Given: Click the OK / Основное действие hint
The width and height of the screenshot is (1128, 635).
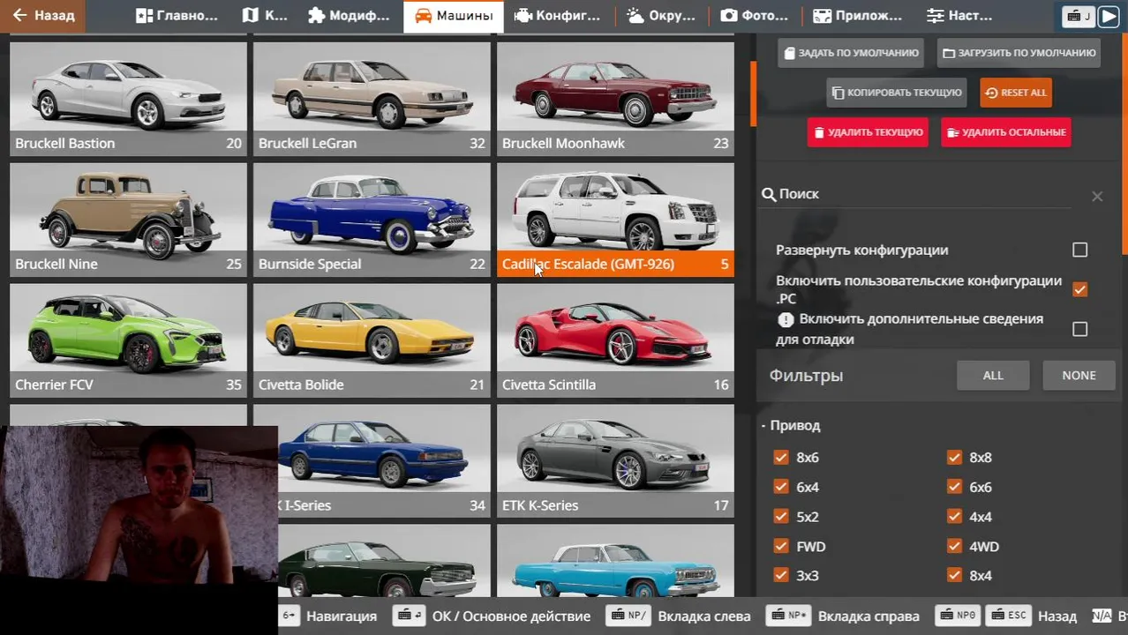Looking at the screenshot, I should point(493,616).
